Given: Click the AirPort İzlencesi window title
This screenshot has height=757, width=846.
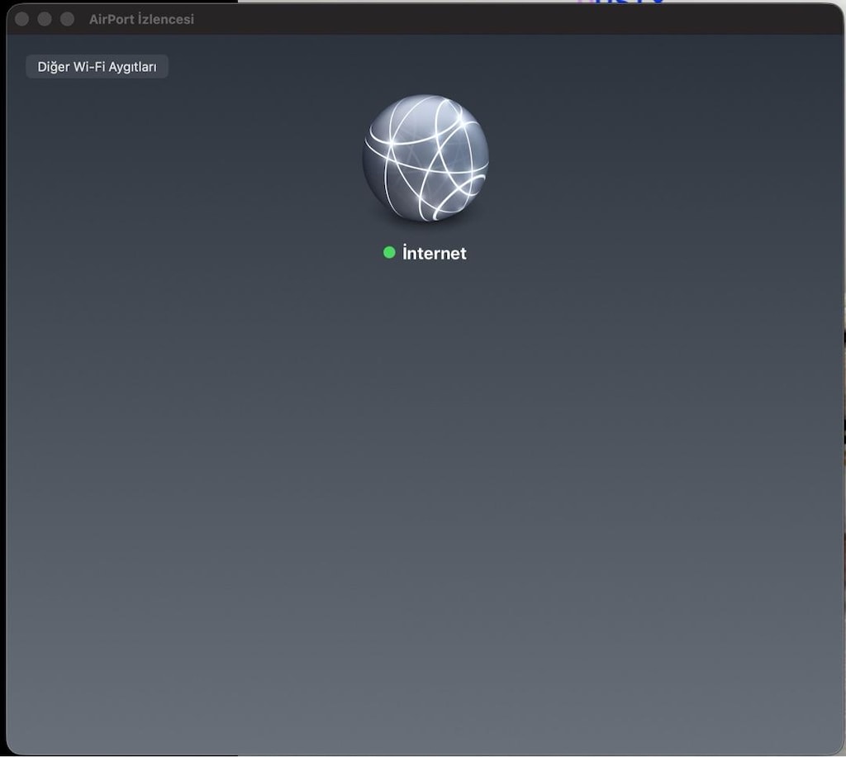Looking at the screenshot, I should point(141,20).
